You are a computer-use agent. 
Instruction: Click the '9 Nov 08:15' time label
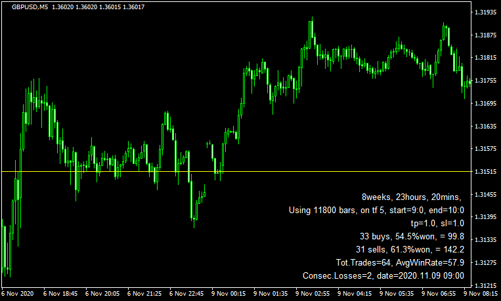click(482, 294)
